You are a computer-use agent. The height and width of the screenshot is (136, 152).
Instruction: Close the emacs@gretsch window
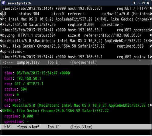click(x=148, y=3)
